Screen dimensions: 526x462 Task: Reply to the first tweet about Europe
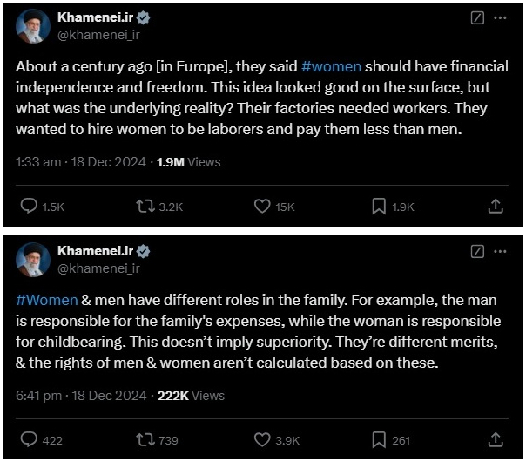[30, 207]
